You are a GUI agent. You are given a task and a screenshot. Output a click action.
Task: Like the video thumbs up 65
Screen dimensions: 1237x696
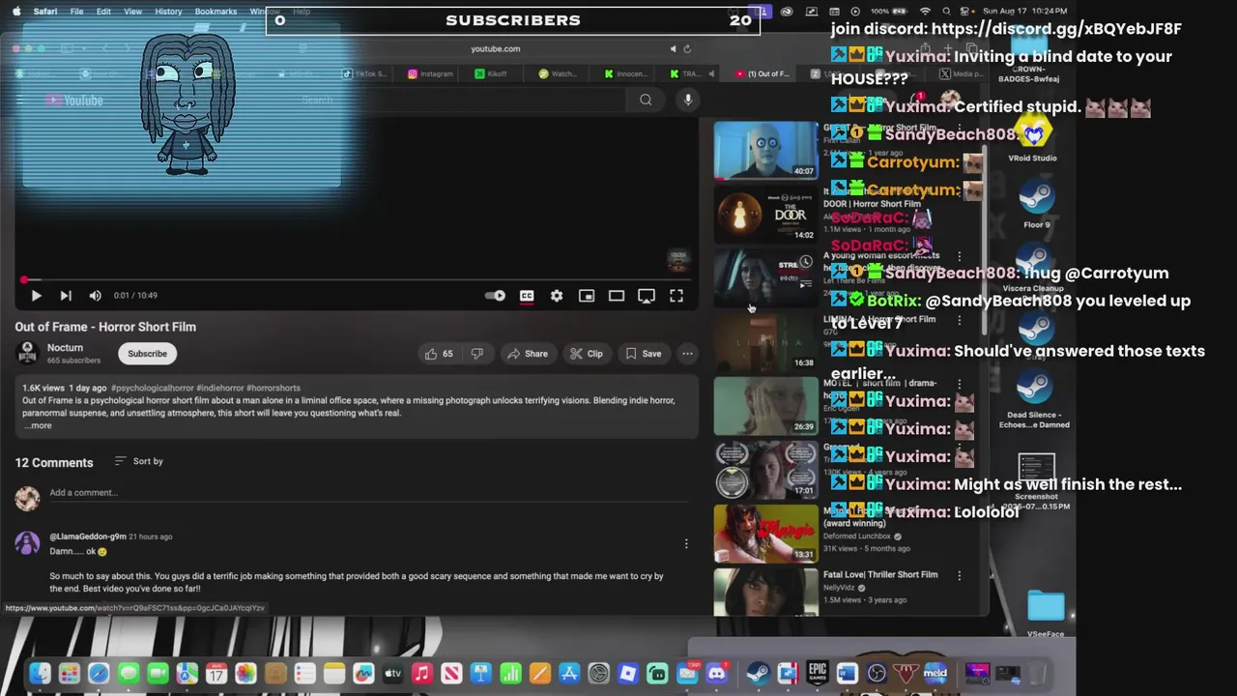point(439,354)
